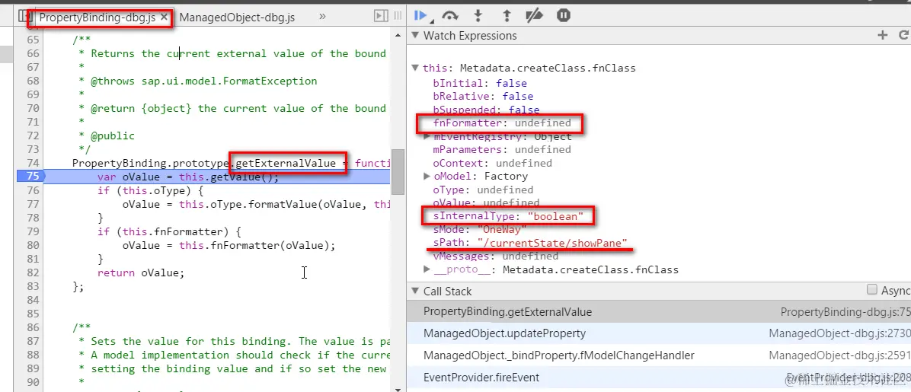This screenshot has height=392, width=911.
Task: Expand the mEventRegistry property
Action: point(427,137)
